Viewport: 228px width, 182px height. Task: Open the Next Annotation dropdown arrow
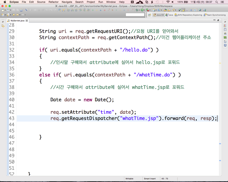click(x=5, y=15)
